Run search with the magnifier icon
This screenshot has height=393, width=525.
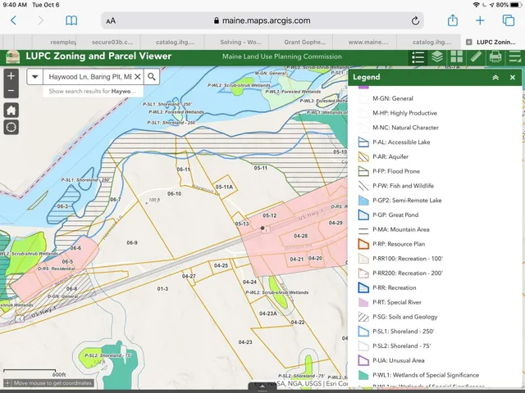[x=152, y=76]
